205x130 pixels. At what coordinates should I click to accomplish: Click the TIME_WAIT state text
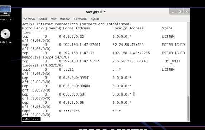[171, 61]
